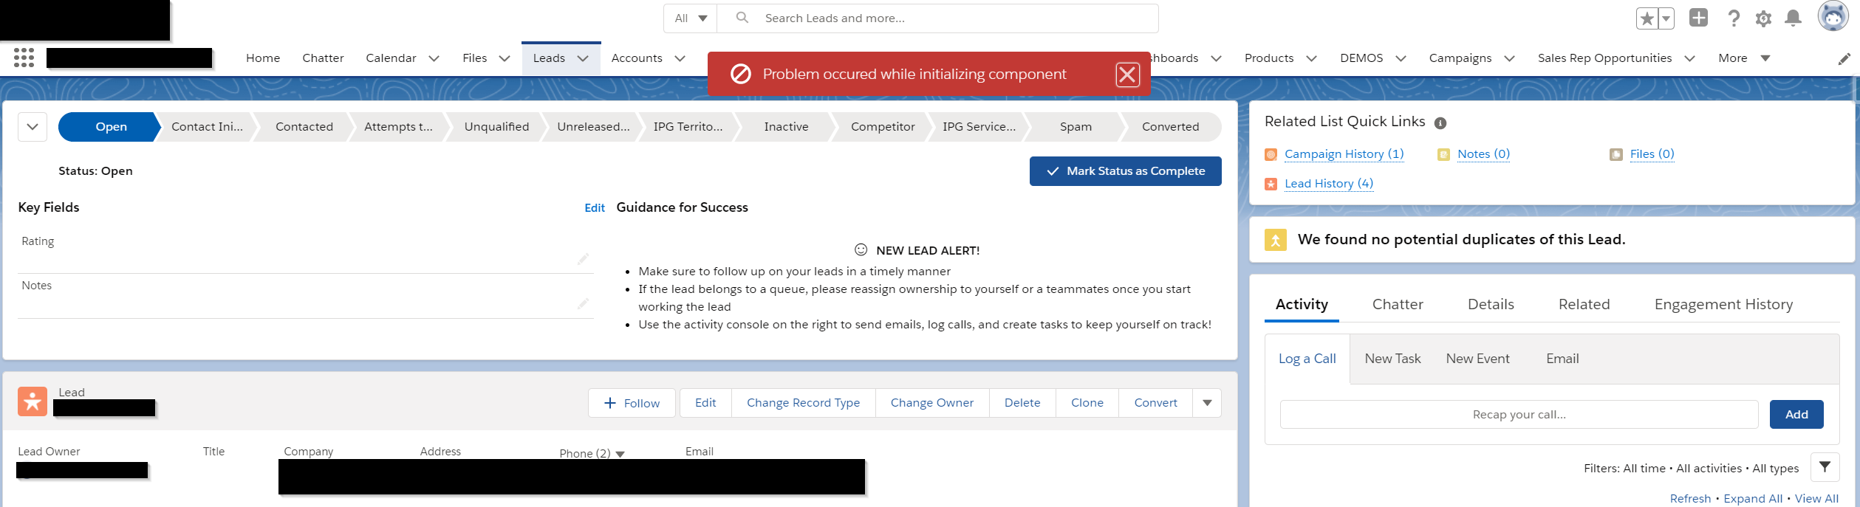Open the App Launcher grid icon
The image size is (1860, 507).
[24, 58]
